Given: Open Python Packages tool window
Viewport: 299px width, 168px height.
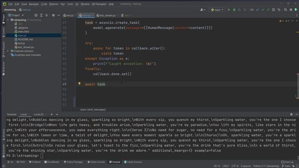Looking at the screenshot, I should click(x=73, y=162).
